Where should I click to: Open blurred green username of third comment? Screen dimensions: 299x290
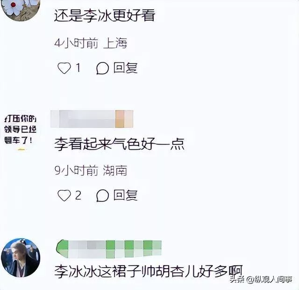[109, 249]
